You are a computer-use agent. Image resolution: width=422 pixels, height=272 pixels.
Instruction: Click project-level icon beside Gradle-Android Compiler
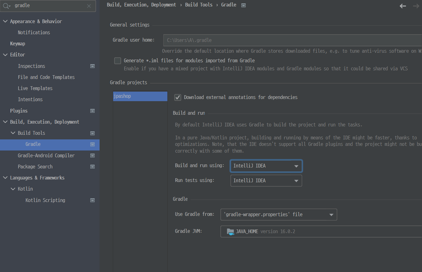92,155
